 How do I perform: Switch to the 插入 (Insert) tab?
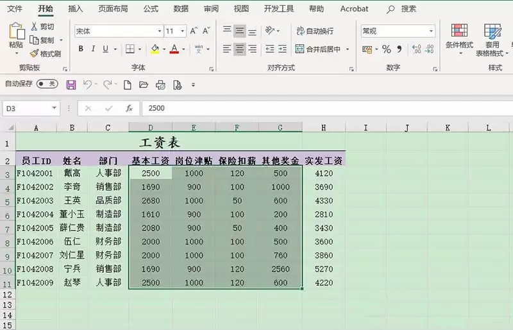pos(76,9)
